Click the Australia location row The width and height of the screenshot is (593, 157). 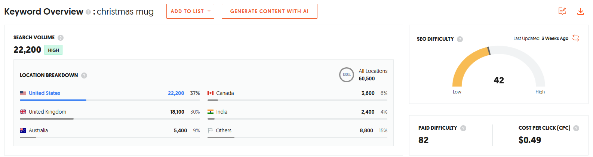38,130
